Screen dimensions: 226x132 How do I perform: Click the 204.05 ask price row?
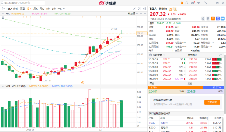tap(205, 91)
